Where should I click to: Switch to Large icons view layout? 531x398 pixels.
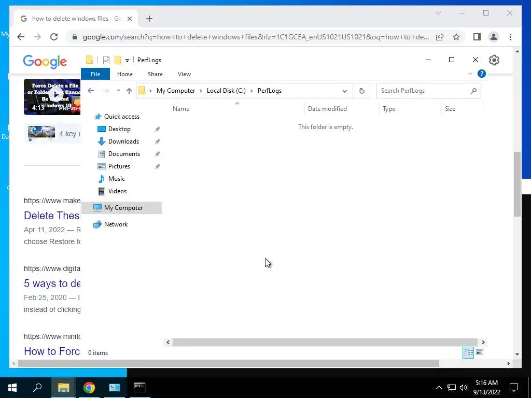(x=480, y=352)
